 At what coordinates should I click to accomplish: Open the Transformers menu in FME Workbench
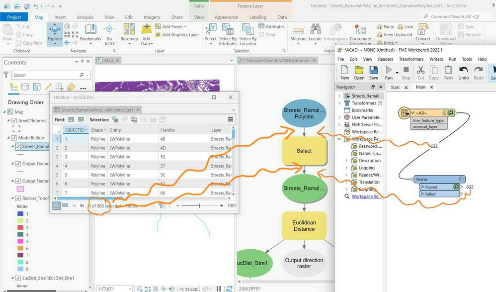(411, 59)
